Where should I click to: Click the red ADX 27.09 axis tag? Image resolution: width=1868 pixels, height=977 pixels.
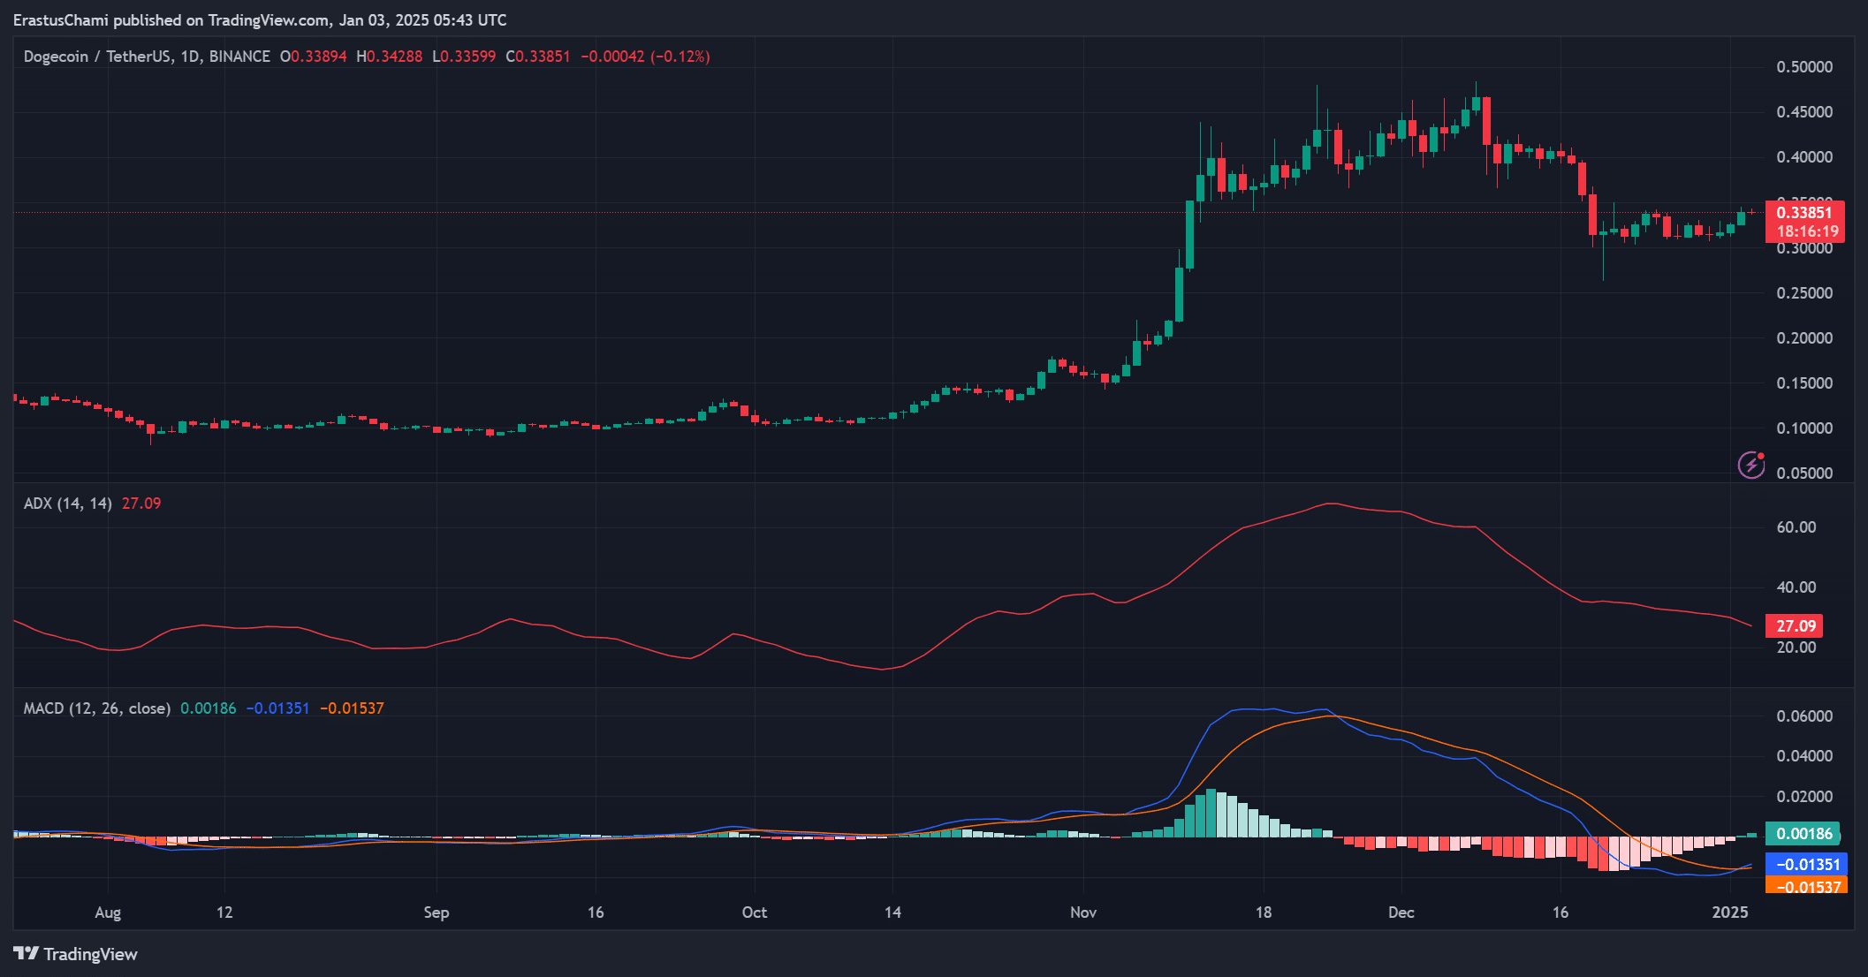[x=1795, y=626]
